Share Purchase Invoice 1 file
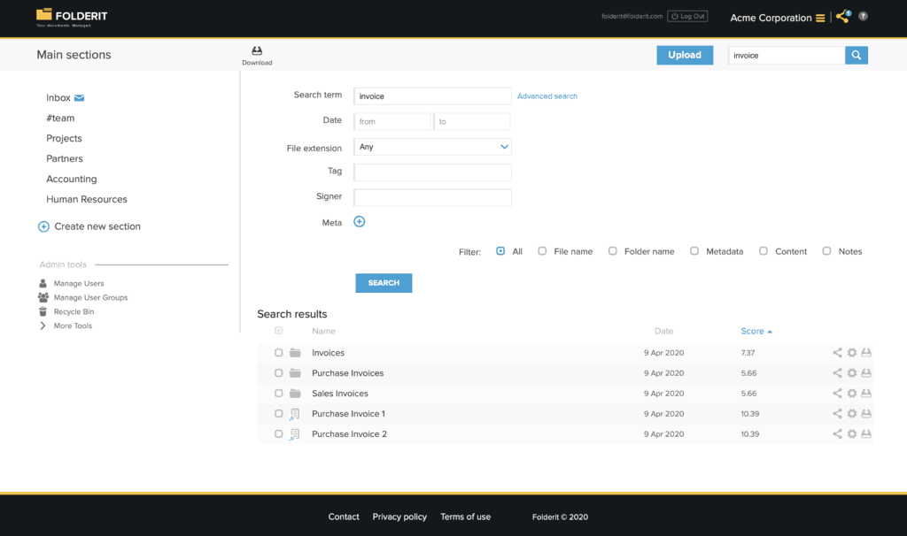 click(x=837, y=414)
